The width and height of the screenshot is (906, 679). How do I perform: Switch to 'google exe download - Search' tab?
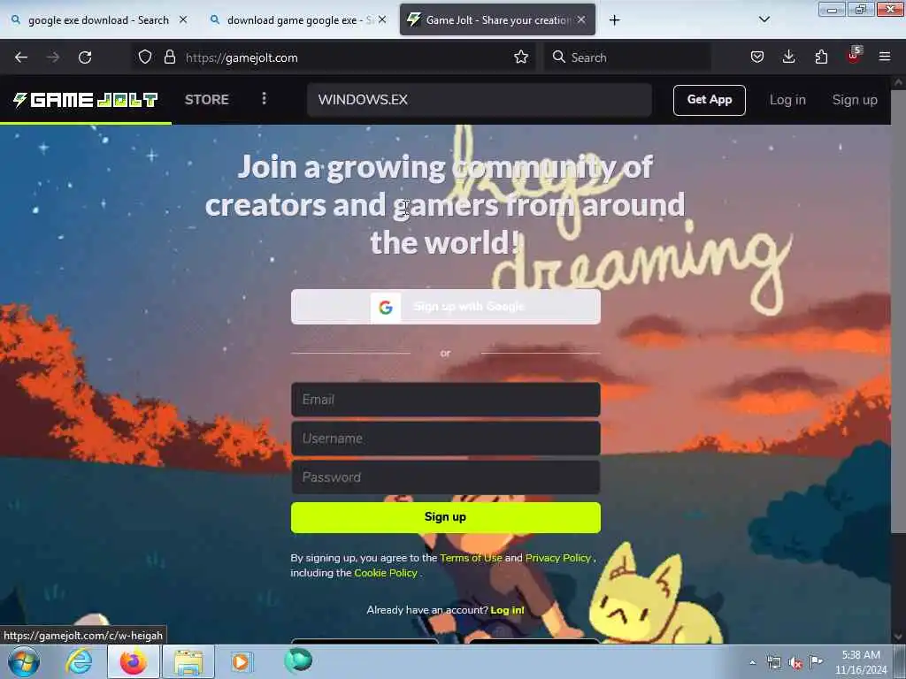pos(98,20)
